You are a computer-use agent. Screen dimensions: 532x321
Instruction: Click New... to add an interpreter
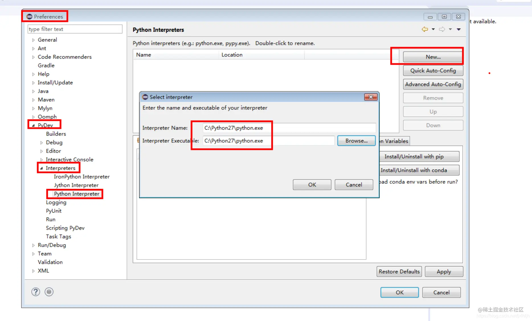tap(433, 57)
